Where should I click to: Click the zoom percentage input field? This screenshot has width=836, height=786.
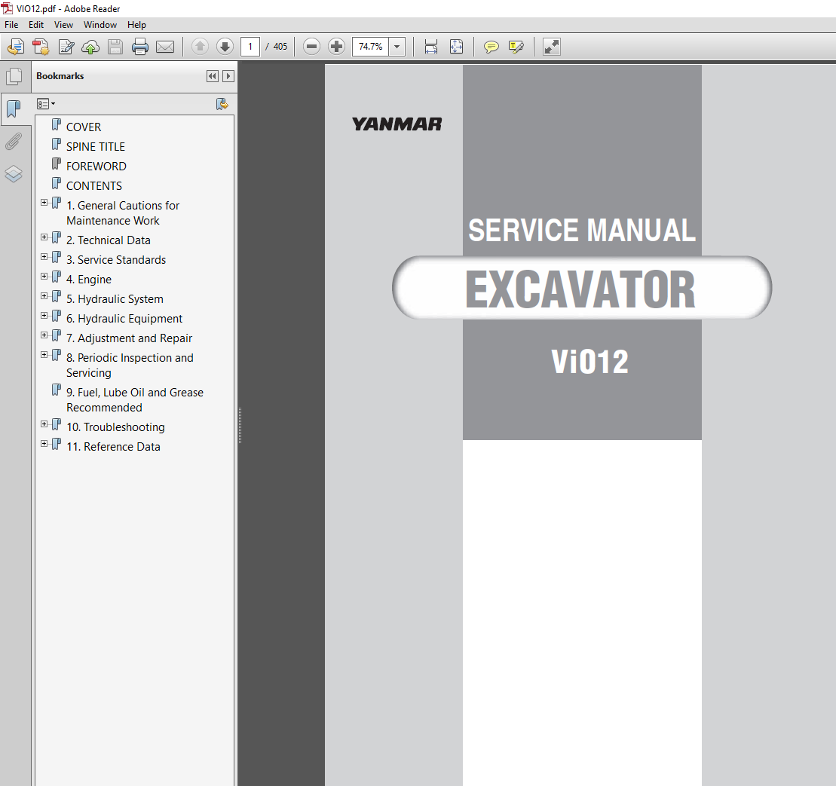(x=371, y=47)
